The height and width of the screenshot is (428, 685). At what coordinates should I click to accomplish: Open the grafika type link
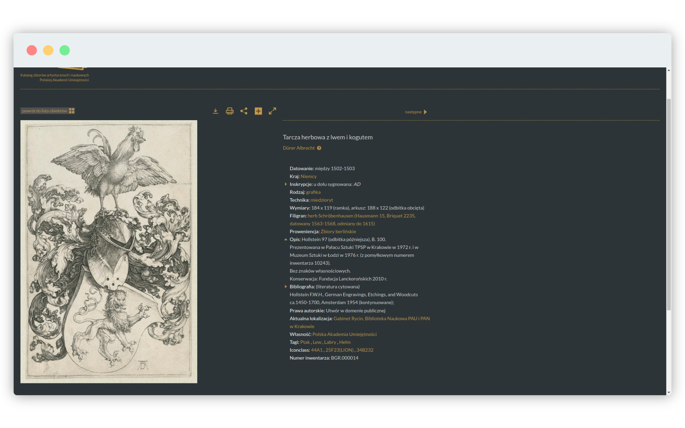(313, 192)
